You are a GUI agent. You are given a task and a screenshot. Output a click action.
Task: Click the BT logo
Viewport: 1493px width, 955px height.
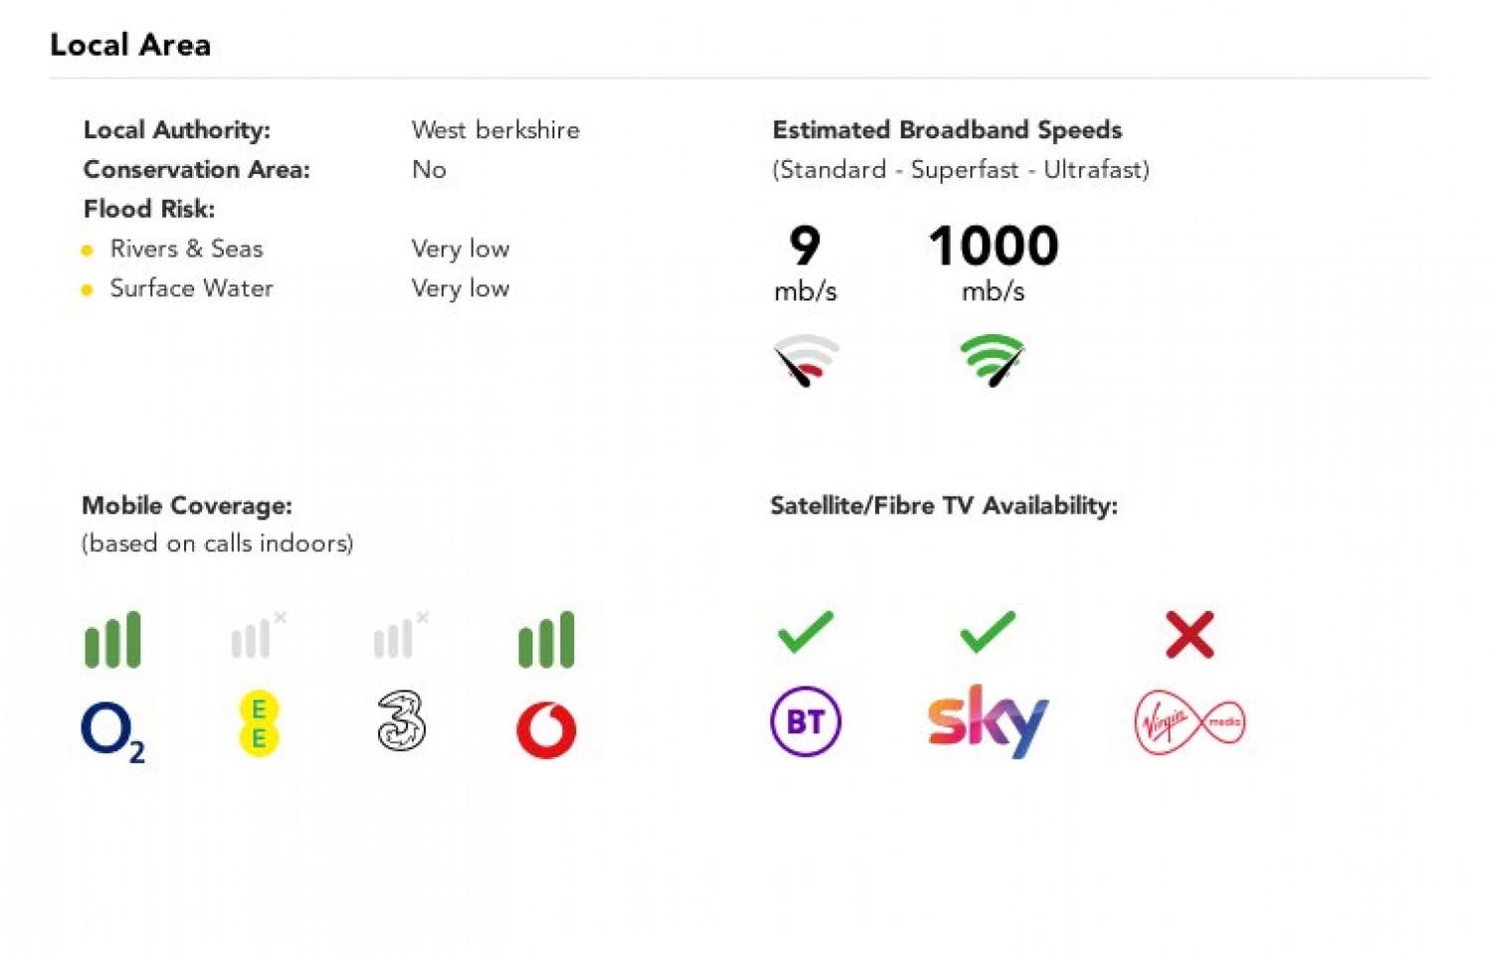[806, 721]
